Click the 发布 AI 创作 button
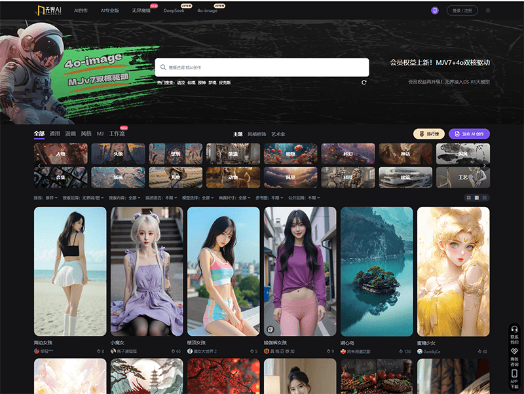 469,134
